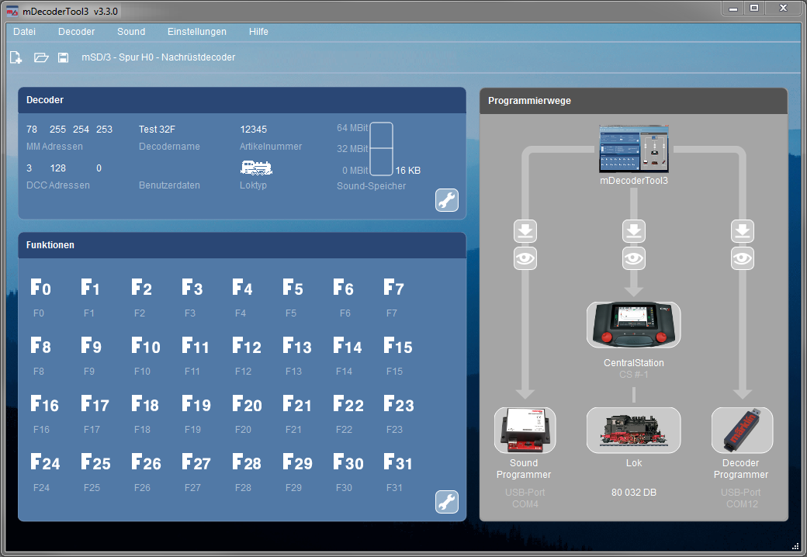Open Funktionen settings with the wrench icon
The height and width of the screenshot is (557, 807).
446,501
